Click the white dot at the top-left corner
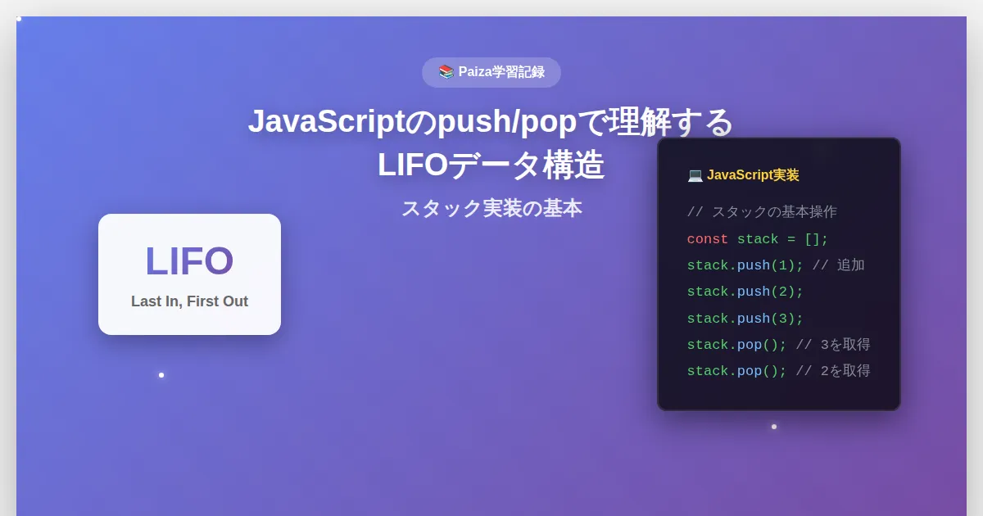This screenshot has width=983, height=516. (19, 18)
